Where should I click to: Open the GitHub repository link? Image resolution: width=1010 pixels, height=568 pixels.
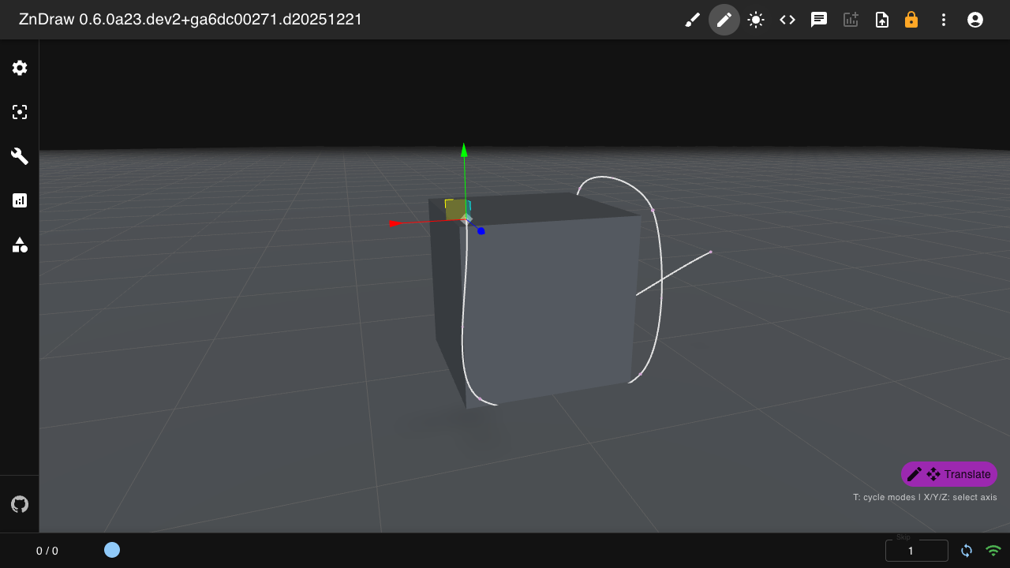(x=20, y=504)
